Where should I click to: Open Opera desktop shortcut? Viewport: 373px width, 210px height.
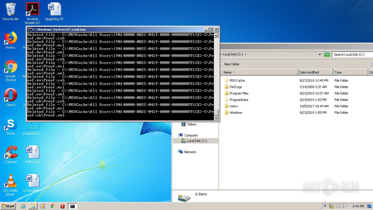tap(10, 97)
